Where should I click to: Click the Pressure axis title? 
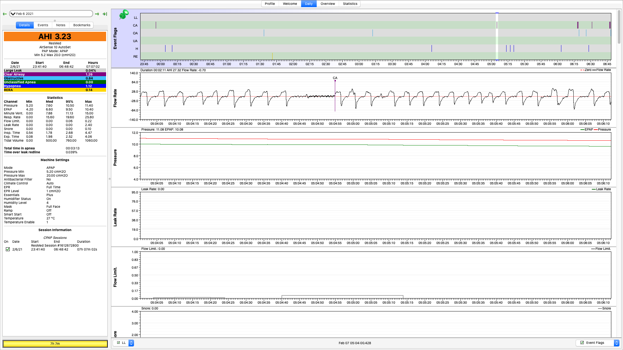[x=115, y=157]
